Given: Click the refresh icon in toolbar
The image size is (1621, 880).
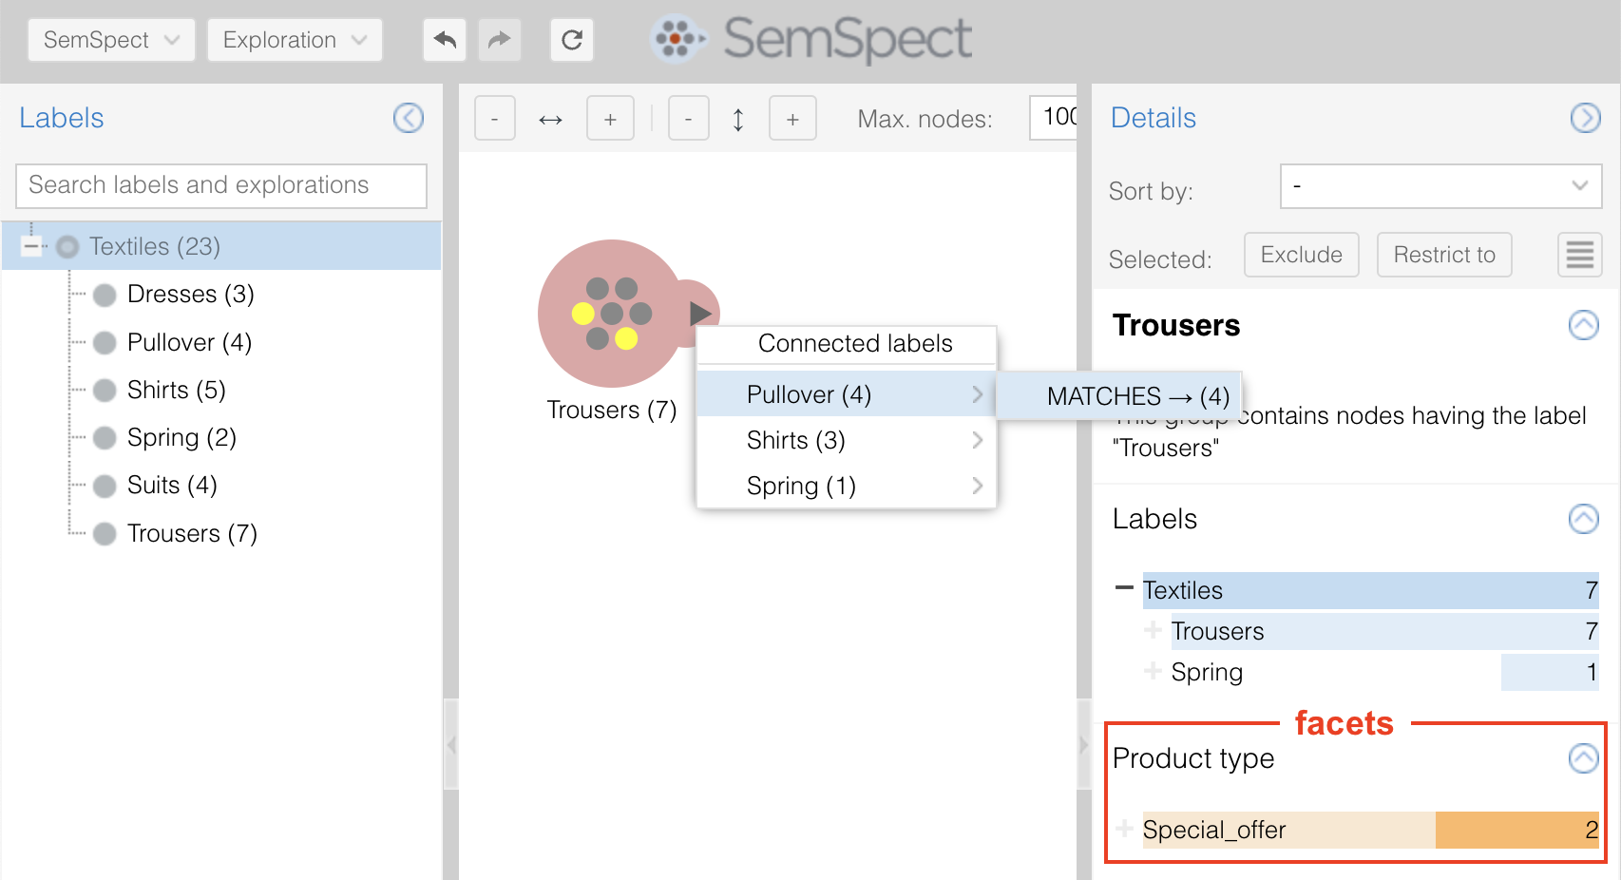Looking at the screenshot, I should pyautogui.click(x=571, y=40).
